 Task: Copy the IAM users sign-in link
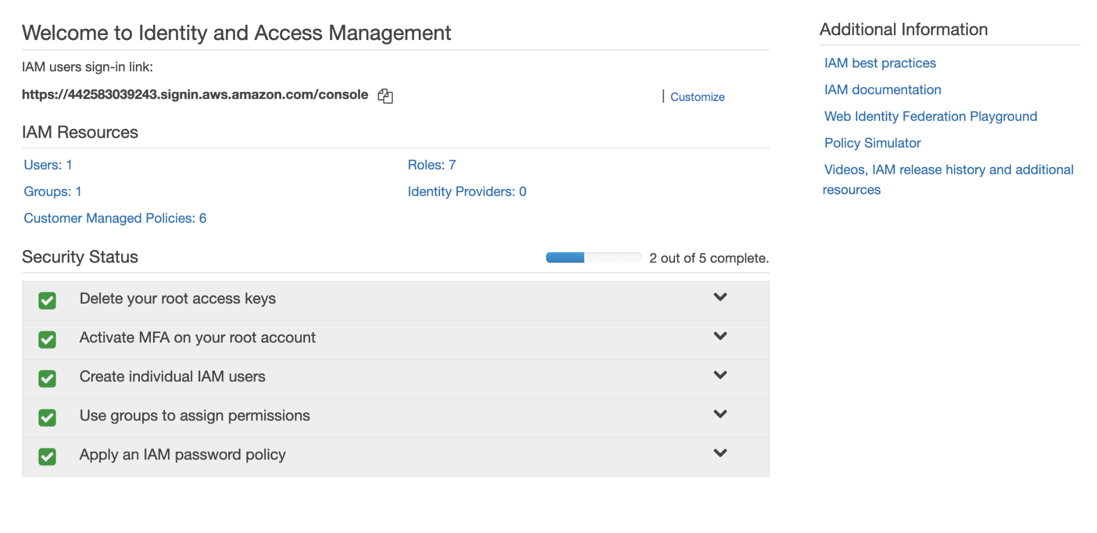pos(386,96)
